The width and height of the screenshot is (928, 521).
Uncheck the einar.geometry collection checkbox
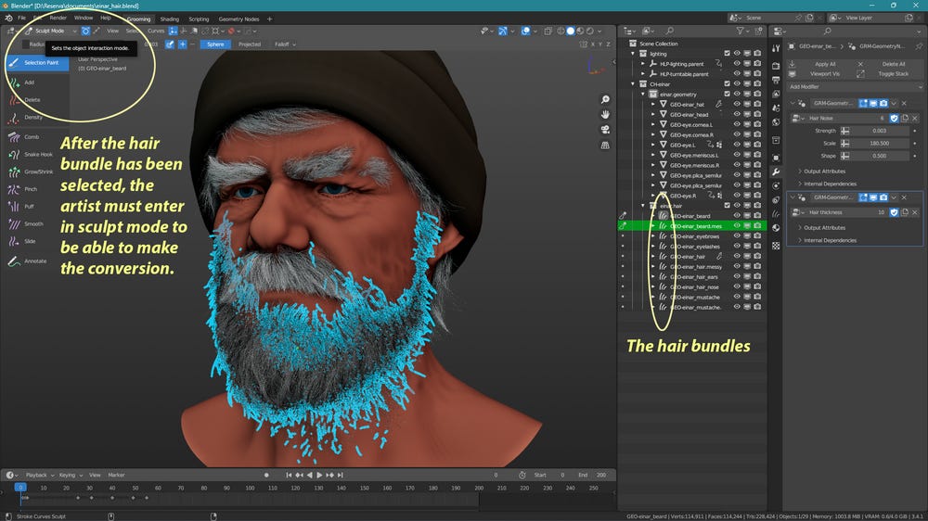(728, 94)
